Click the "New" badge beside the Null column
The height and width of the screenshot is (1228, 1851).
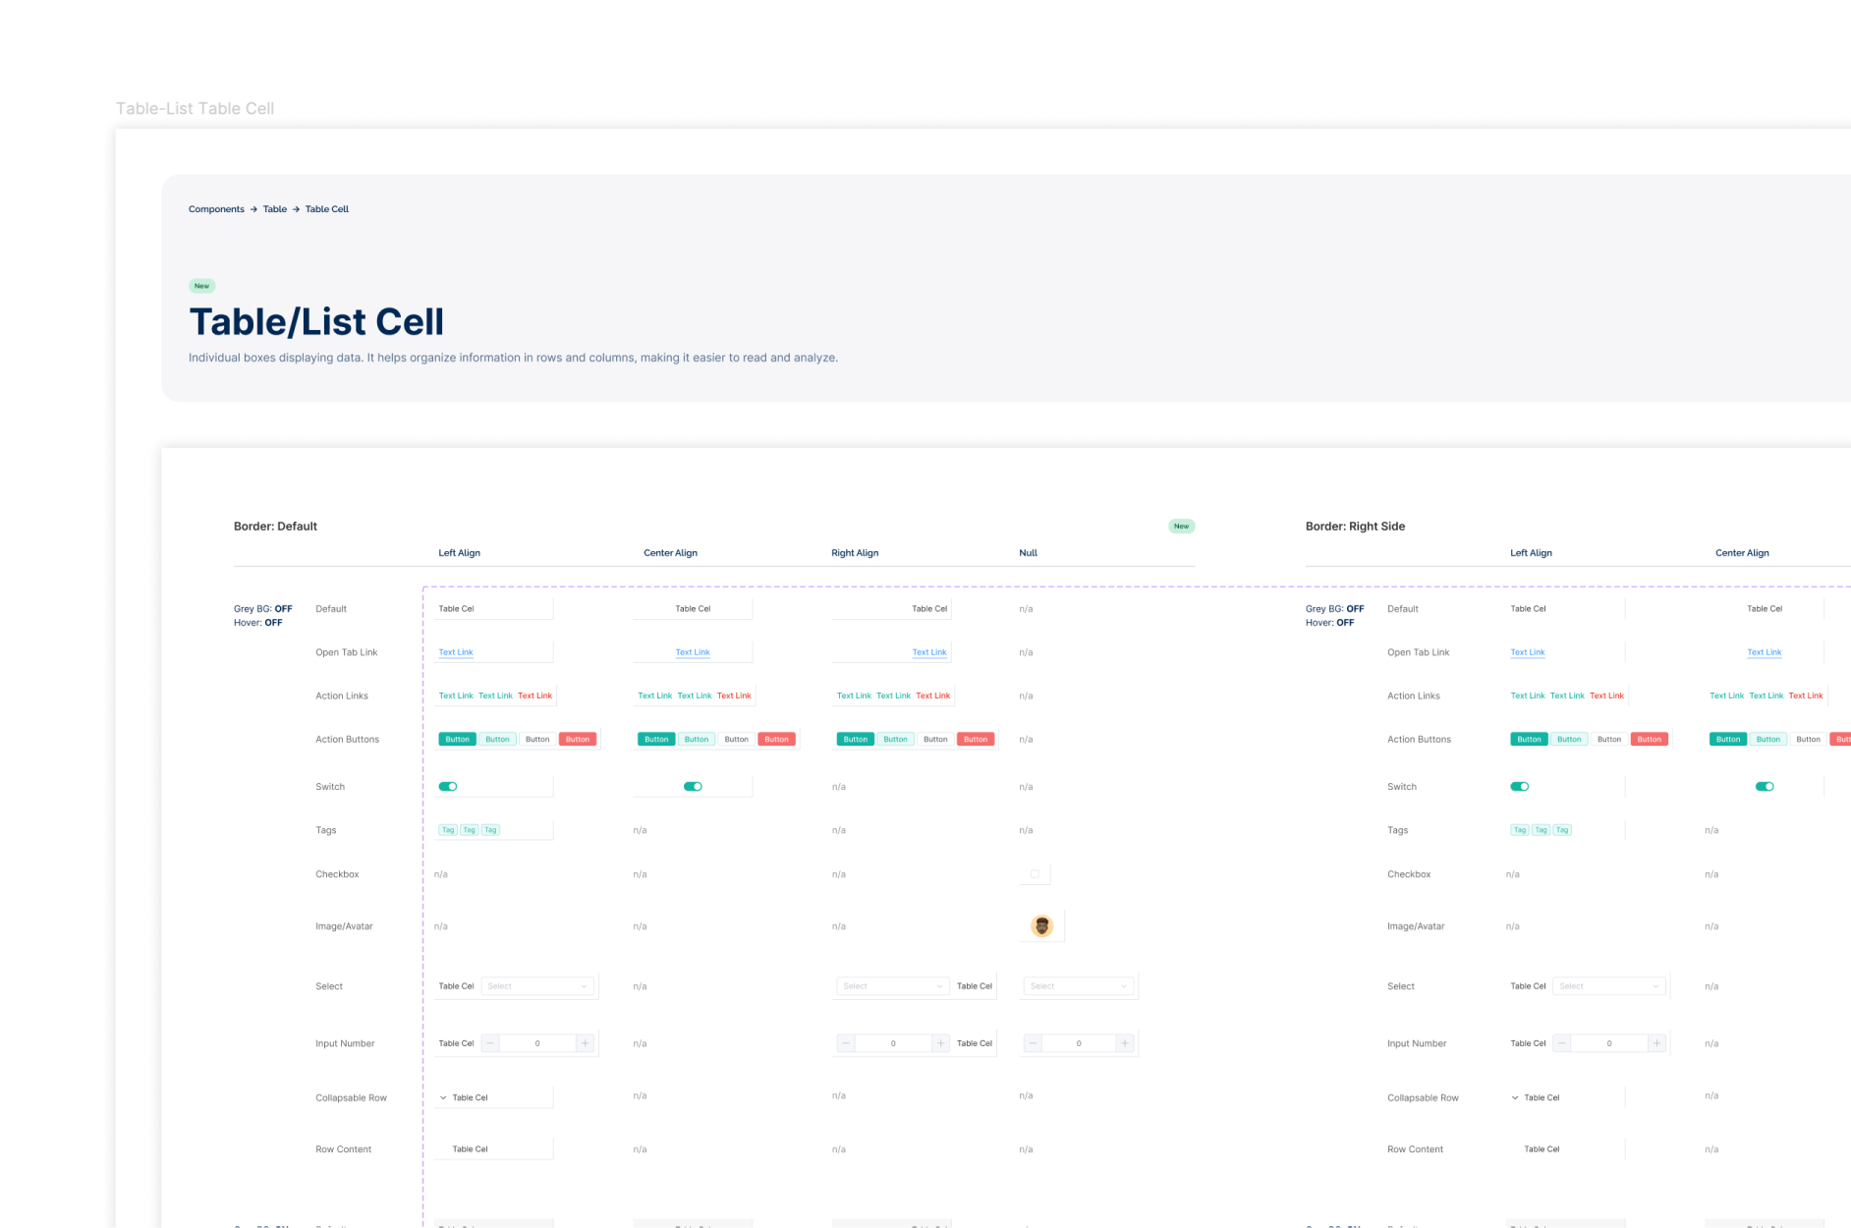click(x=1181, y=527)
